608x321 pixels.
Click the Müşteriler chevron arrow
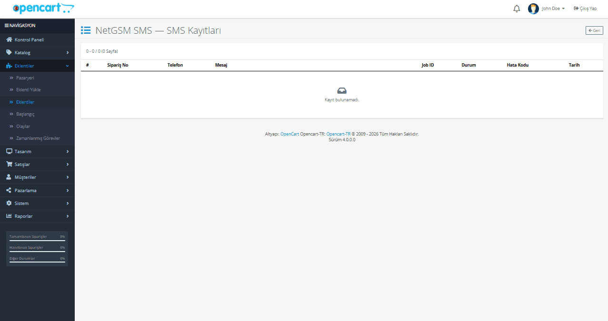(68, 177)
